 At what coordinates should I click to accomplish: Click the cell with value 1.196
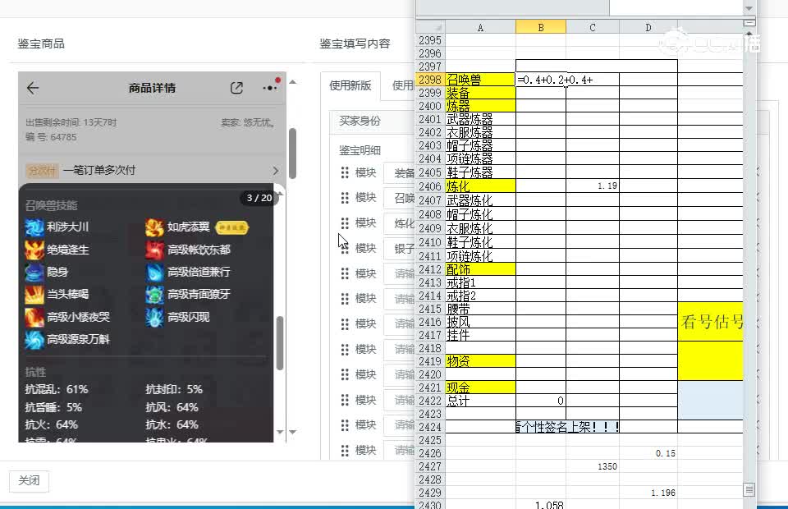(648, 493)
